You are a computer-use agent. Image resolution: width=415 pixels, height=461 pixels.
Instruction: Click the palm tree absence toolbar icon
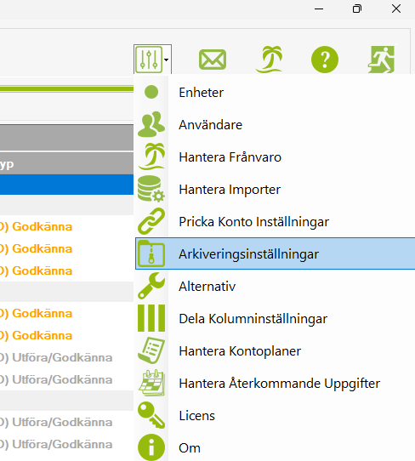tap(269, 60)
